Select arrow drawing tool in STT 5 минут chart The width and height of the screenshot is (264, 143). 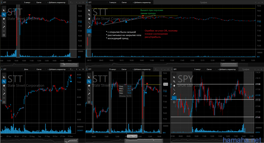tap(4, 27)
